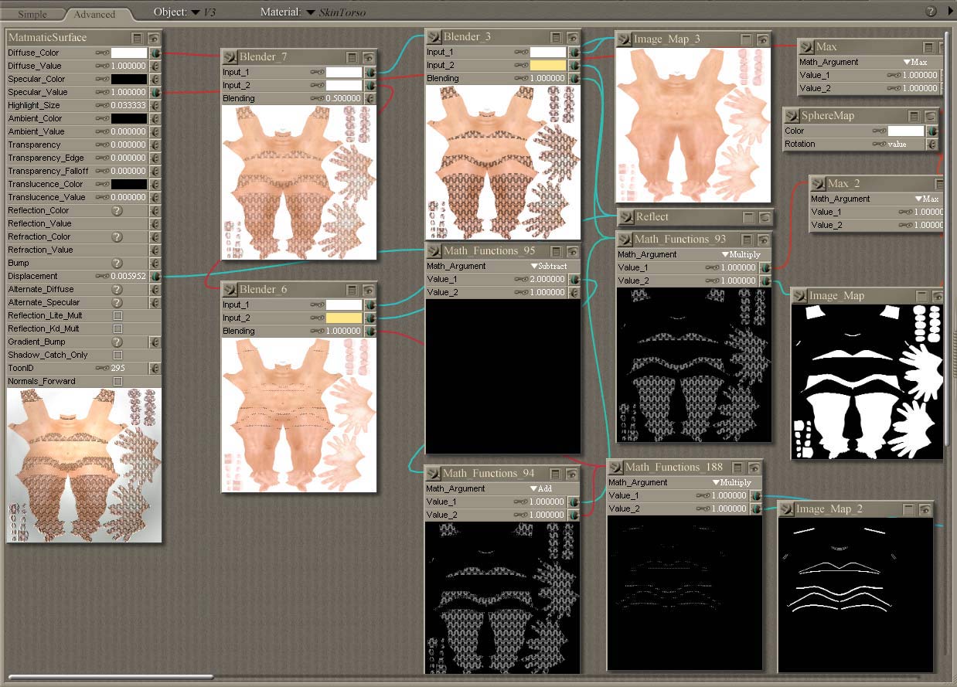This screenshot has height=687, width=957.
Task: Click the Bump question mark icon
Action: pyautogui.click(x=117, y=263)
